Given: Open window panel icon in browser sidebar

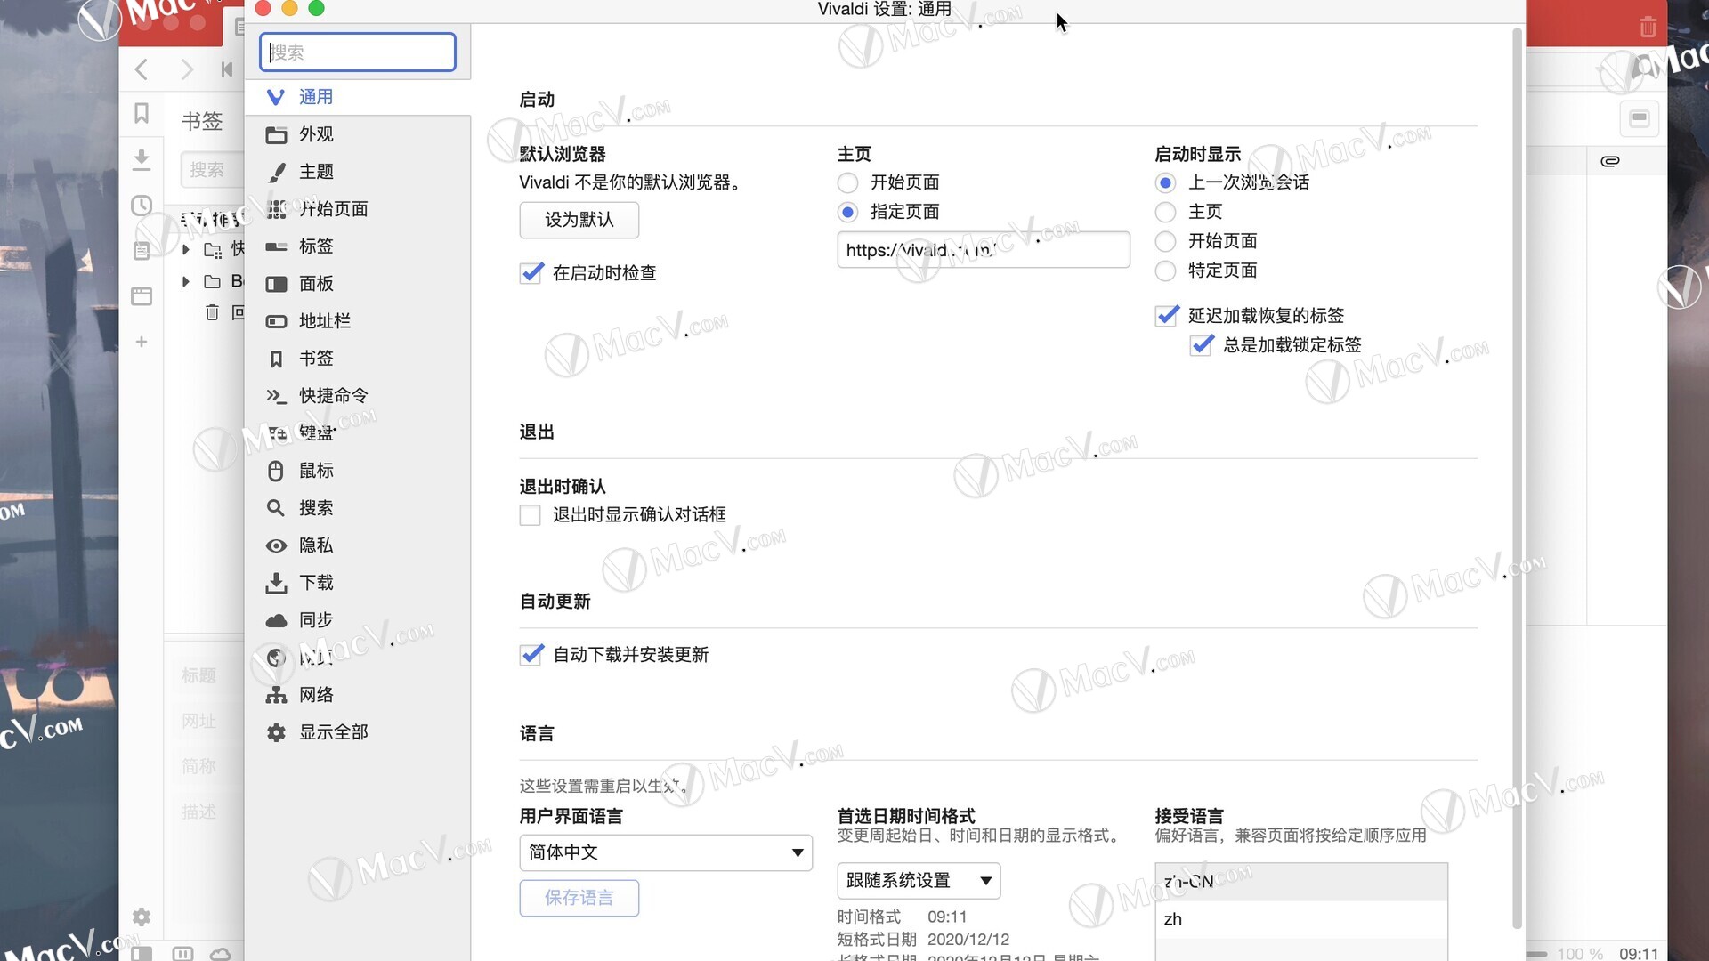Looking at the screenshot, I should pos(142,296).
